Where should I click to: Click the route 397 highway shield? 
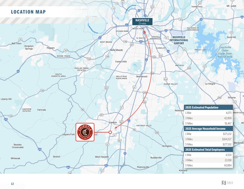pos(102,115)
